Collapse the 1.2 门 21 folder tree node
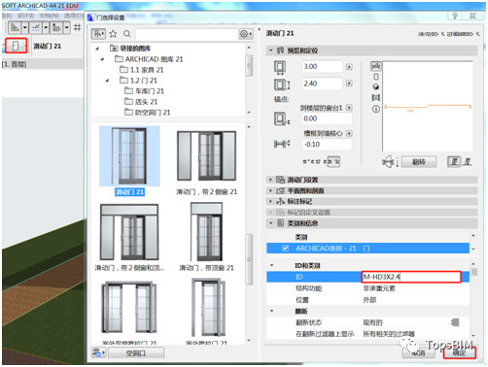The height and width of the screenshot is (367, 488). [107, 81]
